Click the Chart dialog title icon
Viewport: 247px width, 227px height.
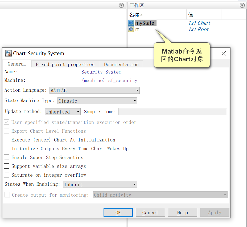coord(8,53)
